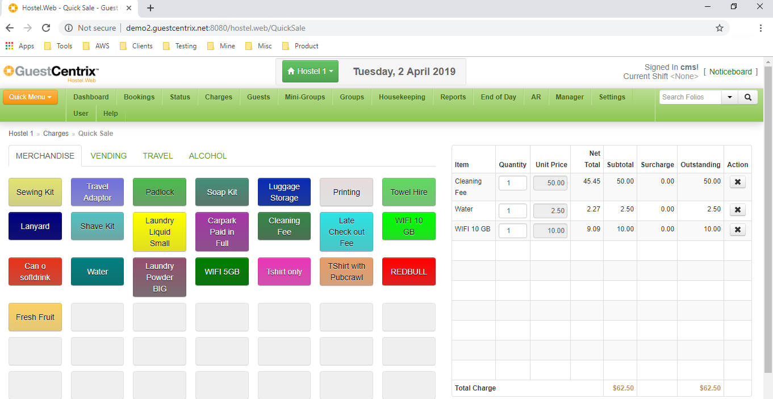Screen dimensions: 773x399
Task: Click the Cleaning Fee quantity field
Action: coord(512,183)
